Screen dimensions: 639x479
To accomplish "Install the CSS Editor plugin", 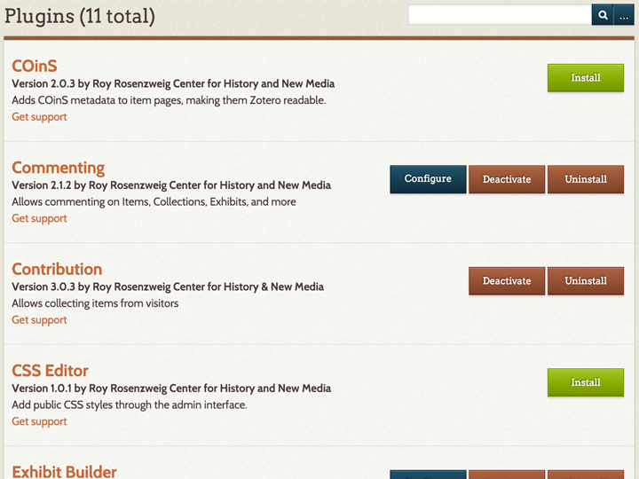I will pos(585,382).
